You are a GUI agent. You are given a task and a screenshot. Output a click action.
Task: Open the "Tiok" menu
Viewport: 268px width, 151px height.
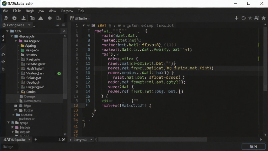click(x=81, y=11)
